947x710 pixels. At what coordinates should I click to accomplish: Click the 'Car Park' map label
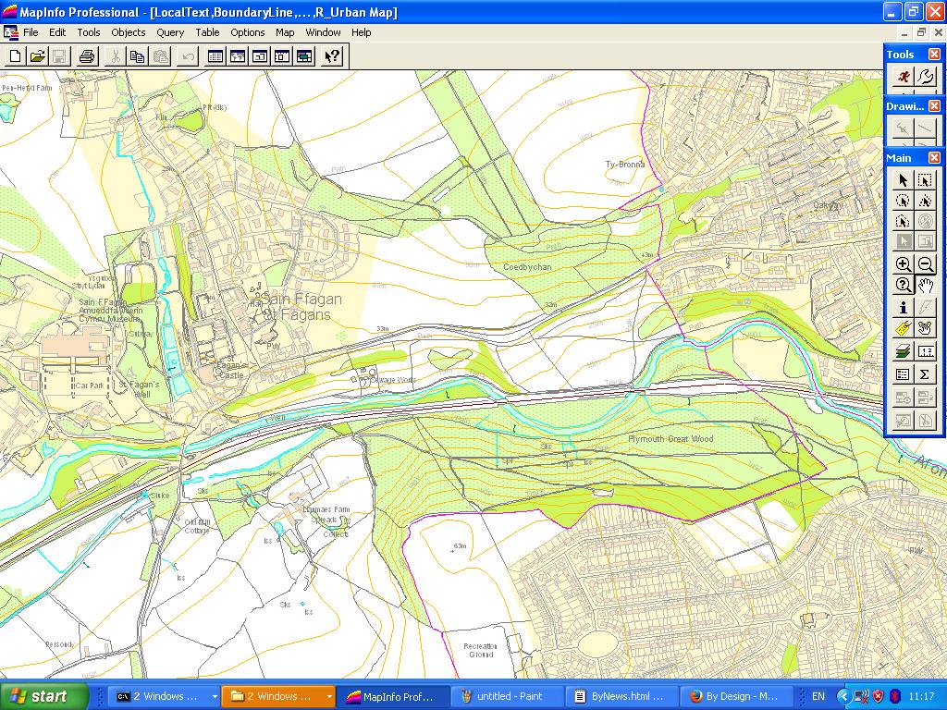(x=90, y=386)
